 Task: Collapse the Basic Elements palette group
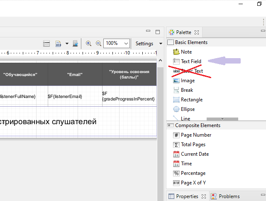pyautogui.click(x=191, y=42)
